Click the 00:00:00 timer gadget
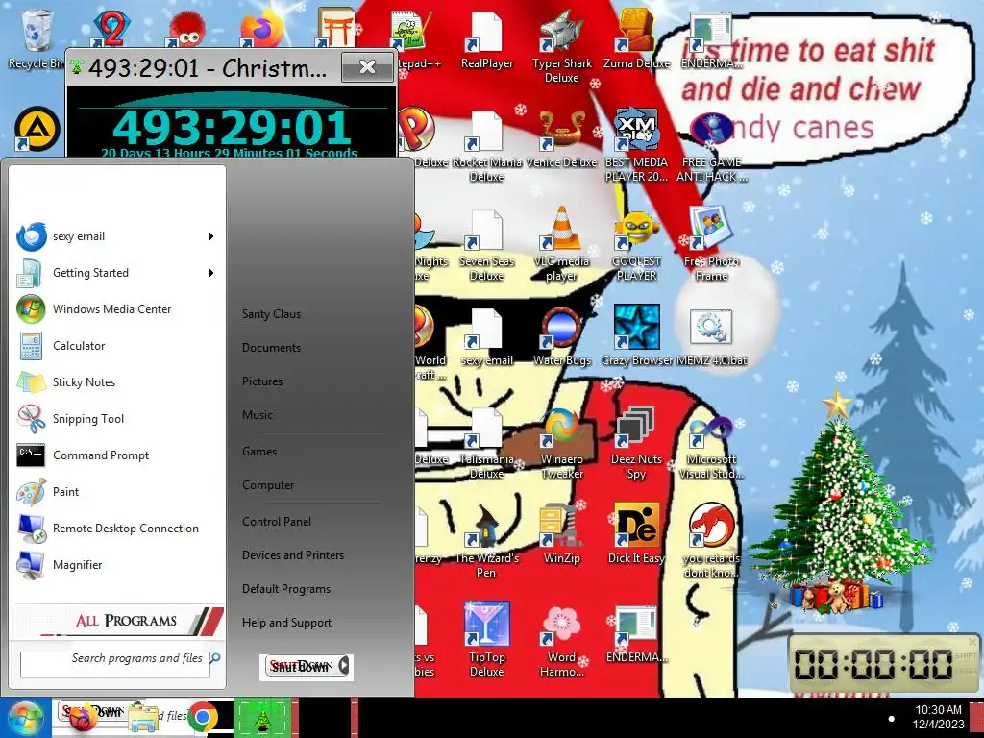Image resolution: width=984 pixels, height=738 pixels. pyautogui.click(x=883, y=665)
